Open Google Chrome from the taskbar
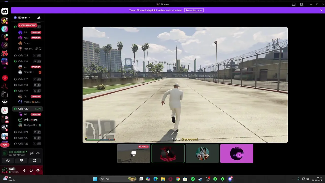The height and width of the screenshot is (183, 325). (x=178, y=179)
